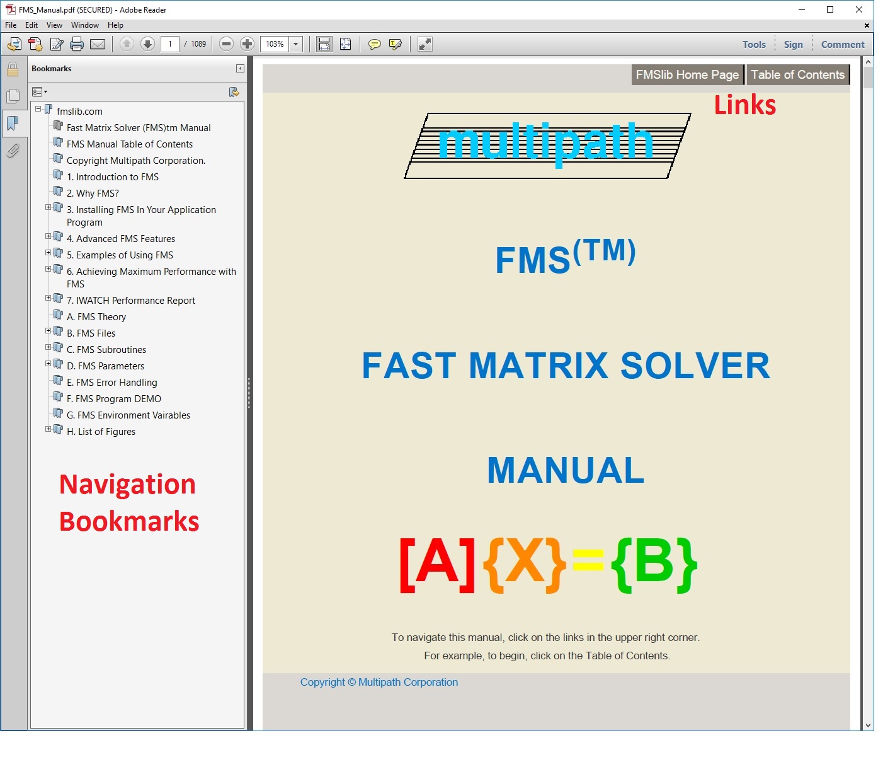Go to previous page arrow
Image resolution: width=883 pixels, height=774 pixels.
127,44
